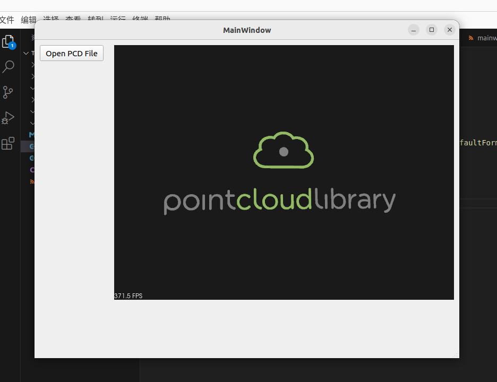Screen dimensions: 497x382
Task: Open the 编辑 menu in VS Code
Action: pyautogui.click(x=29, y=20)
